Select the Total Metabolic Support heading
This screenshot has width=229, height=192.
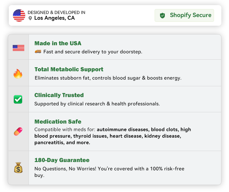coord(69,69)
